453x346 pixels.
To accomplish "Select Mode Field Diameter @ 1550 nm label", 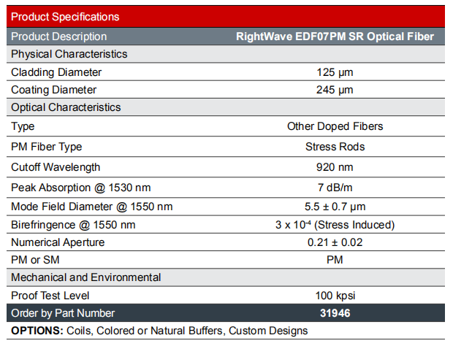I will (92, 206).
